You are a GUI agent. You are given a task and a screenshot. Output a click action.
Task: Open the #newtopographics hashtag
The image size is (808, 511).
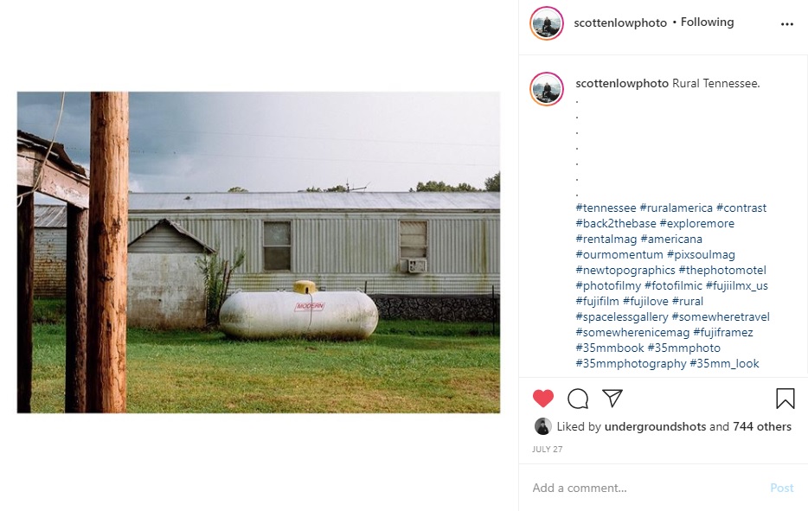point(625,270)
